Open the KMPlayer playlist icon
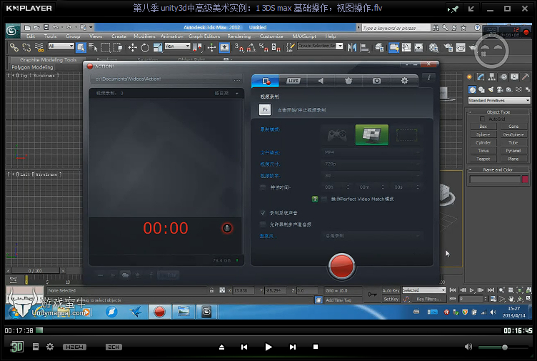The height and width of the screenshot is (361, 537). pos(36,347)
